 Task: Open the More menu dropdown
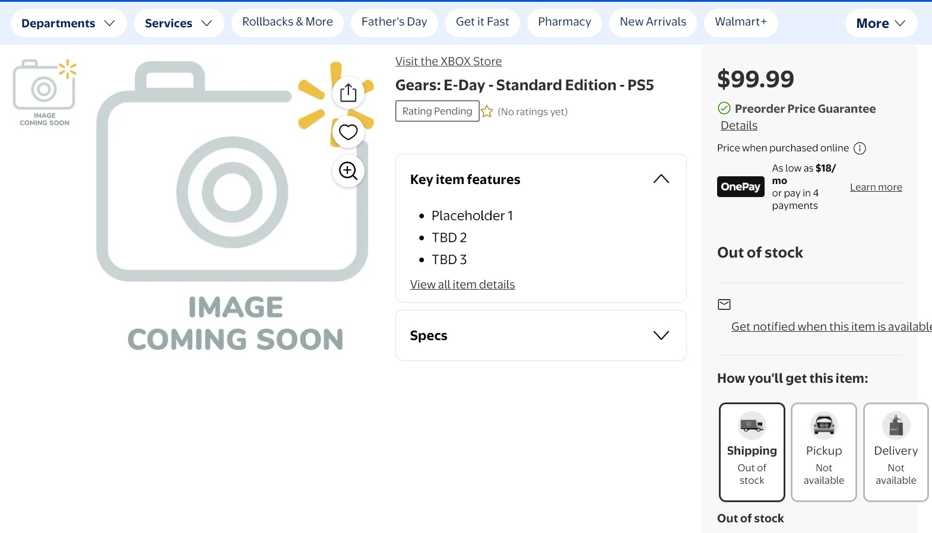pyautogui.click(x=881, y=23)
